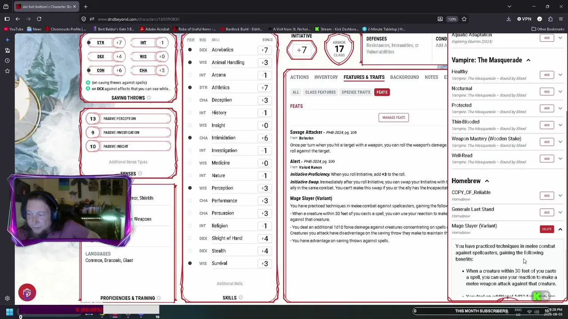This screenshot has height=319, width=568.
Task: Open the 2-Minute Tabletop bookmark
Action: (384, 29)
